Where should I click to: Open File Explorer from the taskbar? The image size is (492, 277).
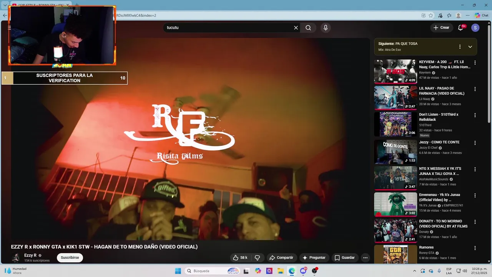(281, 271)
